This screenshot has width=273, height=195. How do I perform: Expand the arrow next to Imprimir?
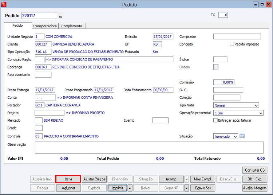(x=130, y=188)
